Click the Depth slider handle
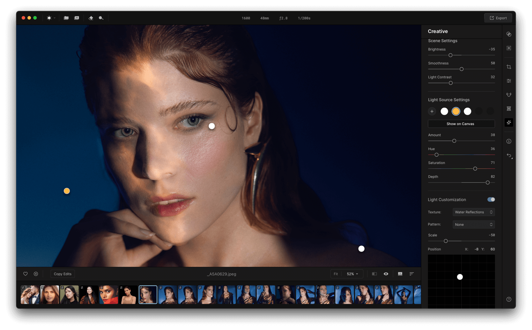 point(488,183)
